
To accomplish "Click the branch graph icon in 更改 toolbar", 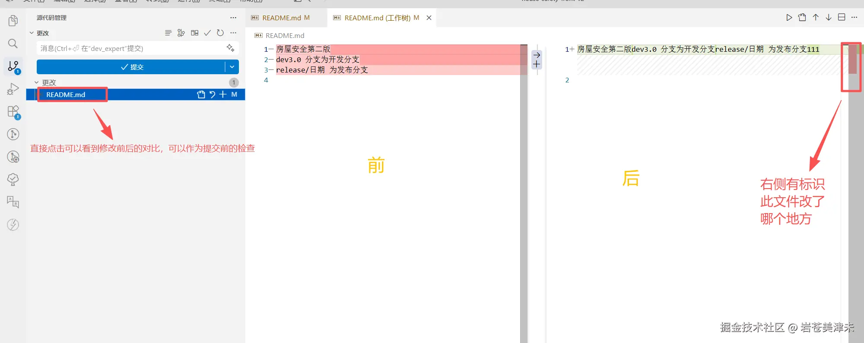I will coord(181,33).
